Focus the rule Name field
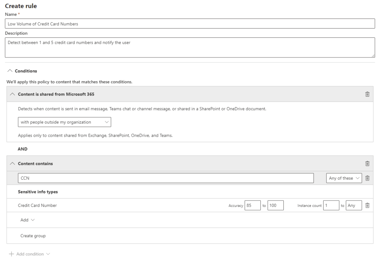The height and width of the screenshot is (262, 380). pyautogui.click(x=190, y=24)
